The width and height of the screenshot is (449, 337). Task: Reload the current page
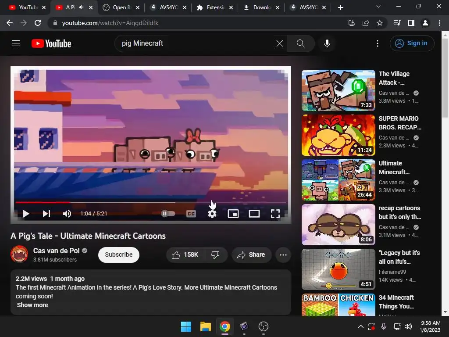(x=38, y=23)
